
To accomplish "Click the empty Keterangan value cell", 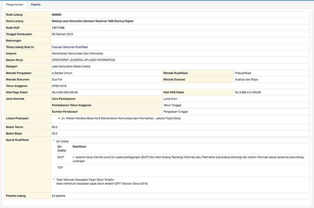I will click(x=157, y=40).
